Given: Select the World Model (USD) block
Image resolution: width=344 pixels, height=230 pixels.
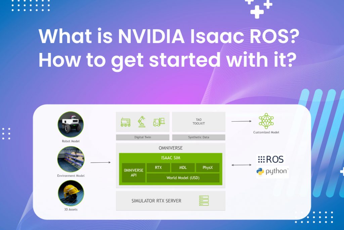Looking at the screenshot, I should coord(183,178).
